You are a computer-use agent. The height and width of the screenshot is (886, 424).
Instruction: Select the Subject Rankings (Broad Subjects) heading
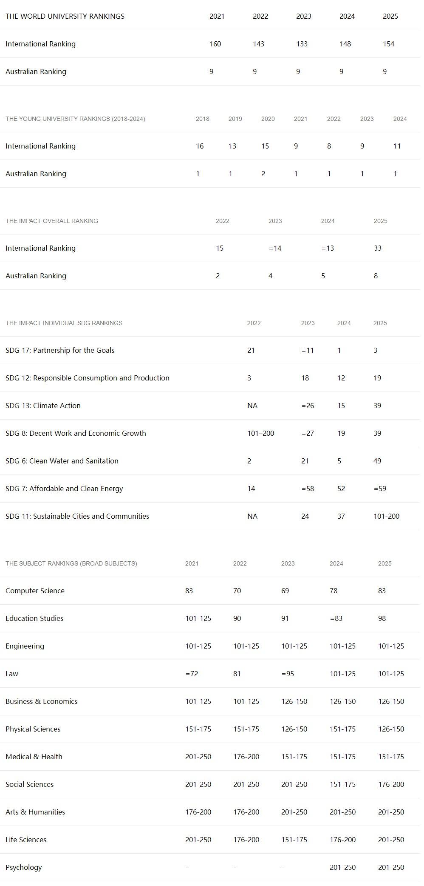point(71,563)
